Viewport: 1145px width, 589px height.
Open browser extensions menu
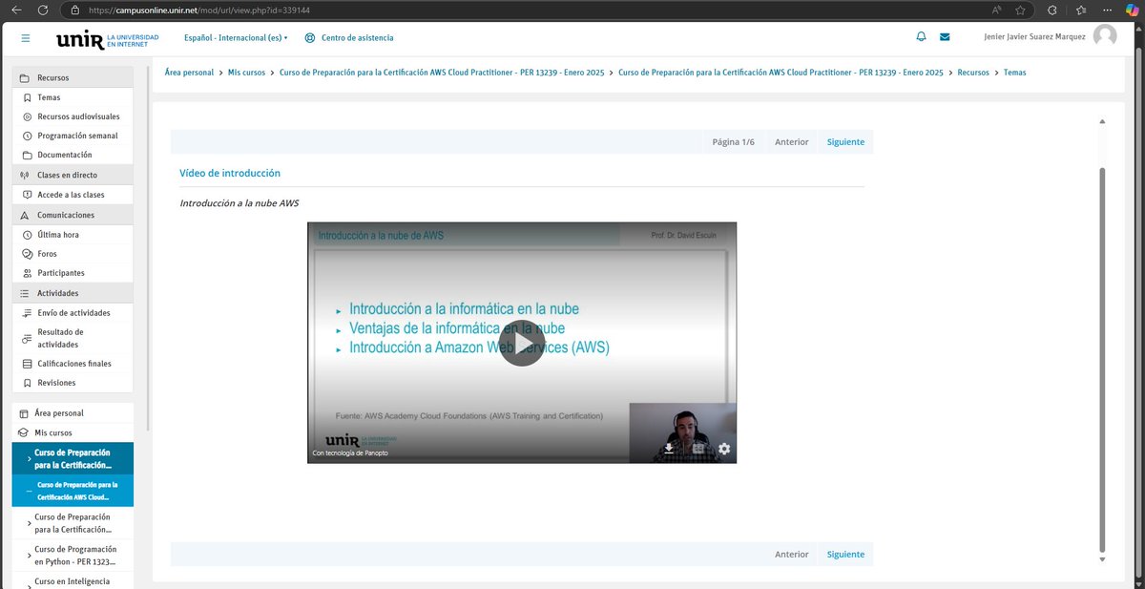(x=1051, y=10)
